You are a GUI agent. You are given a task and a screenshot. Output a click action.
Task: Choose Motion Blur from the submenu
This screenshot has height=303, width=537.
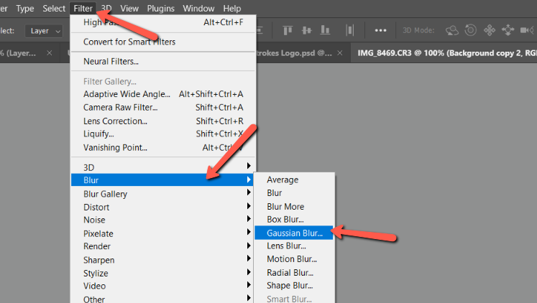click(x=292, y=259)
